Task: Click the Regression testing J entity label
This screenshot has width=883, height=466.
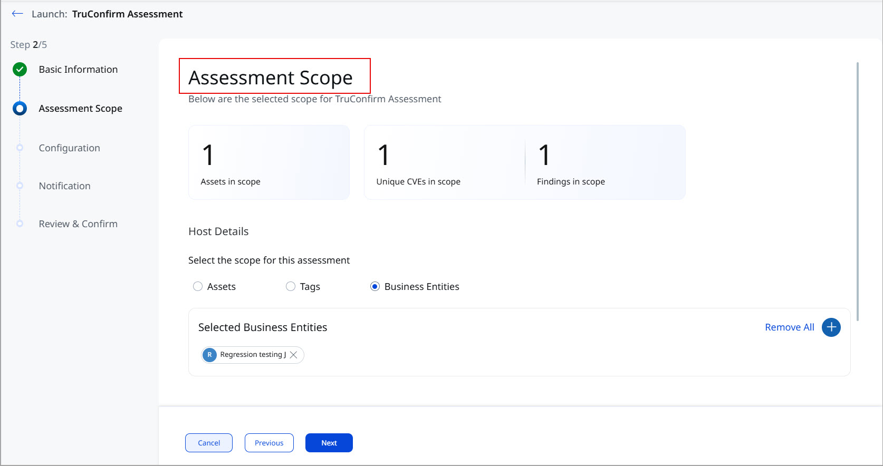Action: pyautogui.click(x=253, y=355)
